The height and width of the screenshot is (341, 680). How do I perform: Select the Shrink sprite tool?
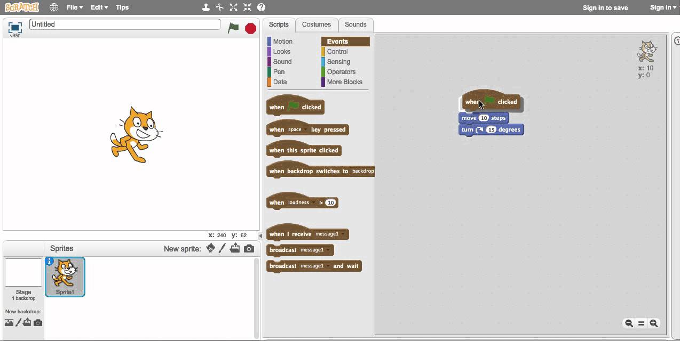pyautogui.click(x=247, y=7)
